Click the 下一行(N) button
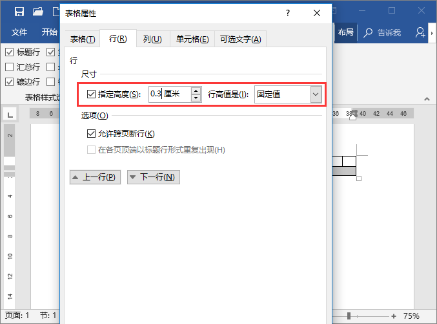 click(x=154, y=177)
